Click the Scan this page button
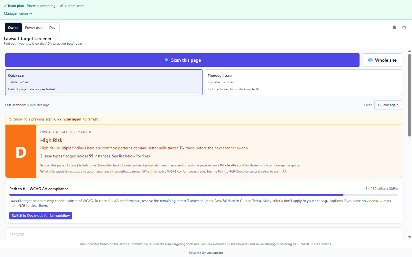412x257 pixels. coord(182,60)
